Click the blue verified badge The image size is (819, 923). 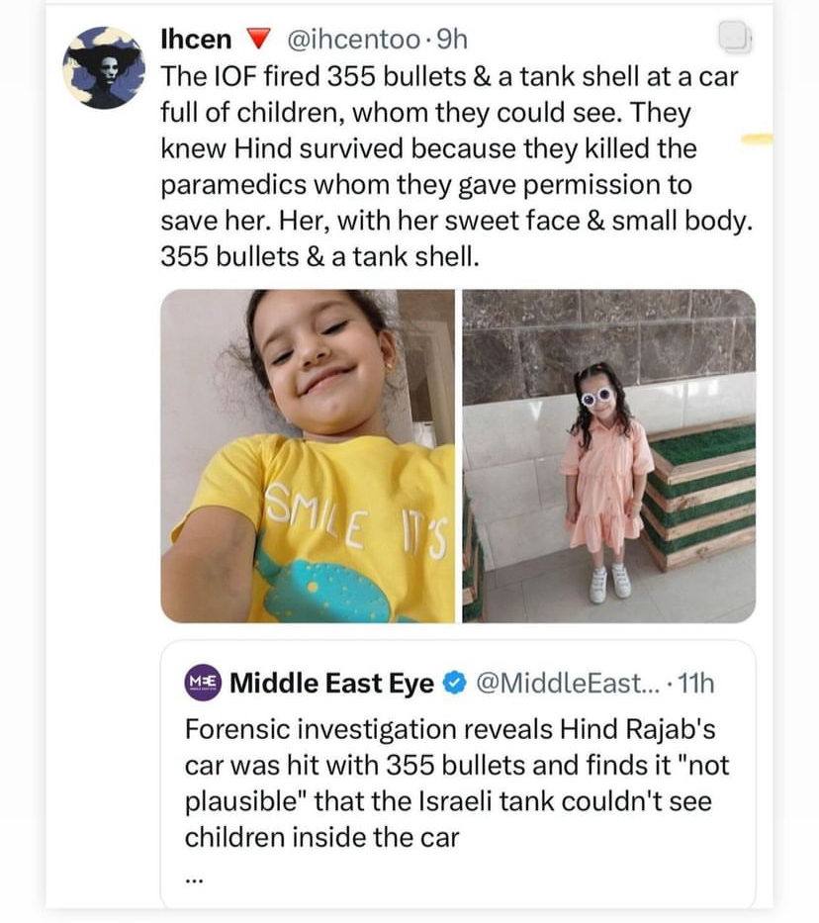tap(454, 684)
